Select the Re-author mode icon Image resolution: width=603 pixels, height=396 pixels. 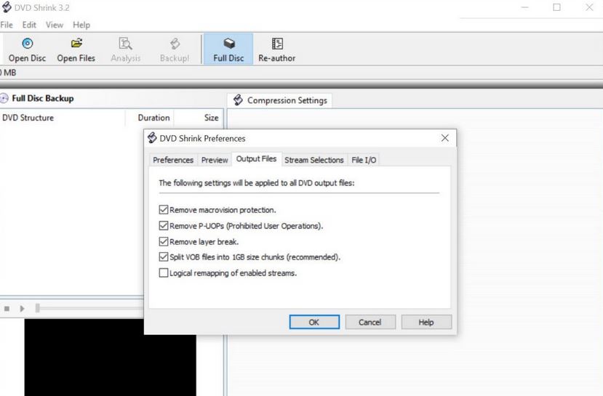pyautogui.click(x=277, y=44)
